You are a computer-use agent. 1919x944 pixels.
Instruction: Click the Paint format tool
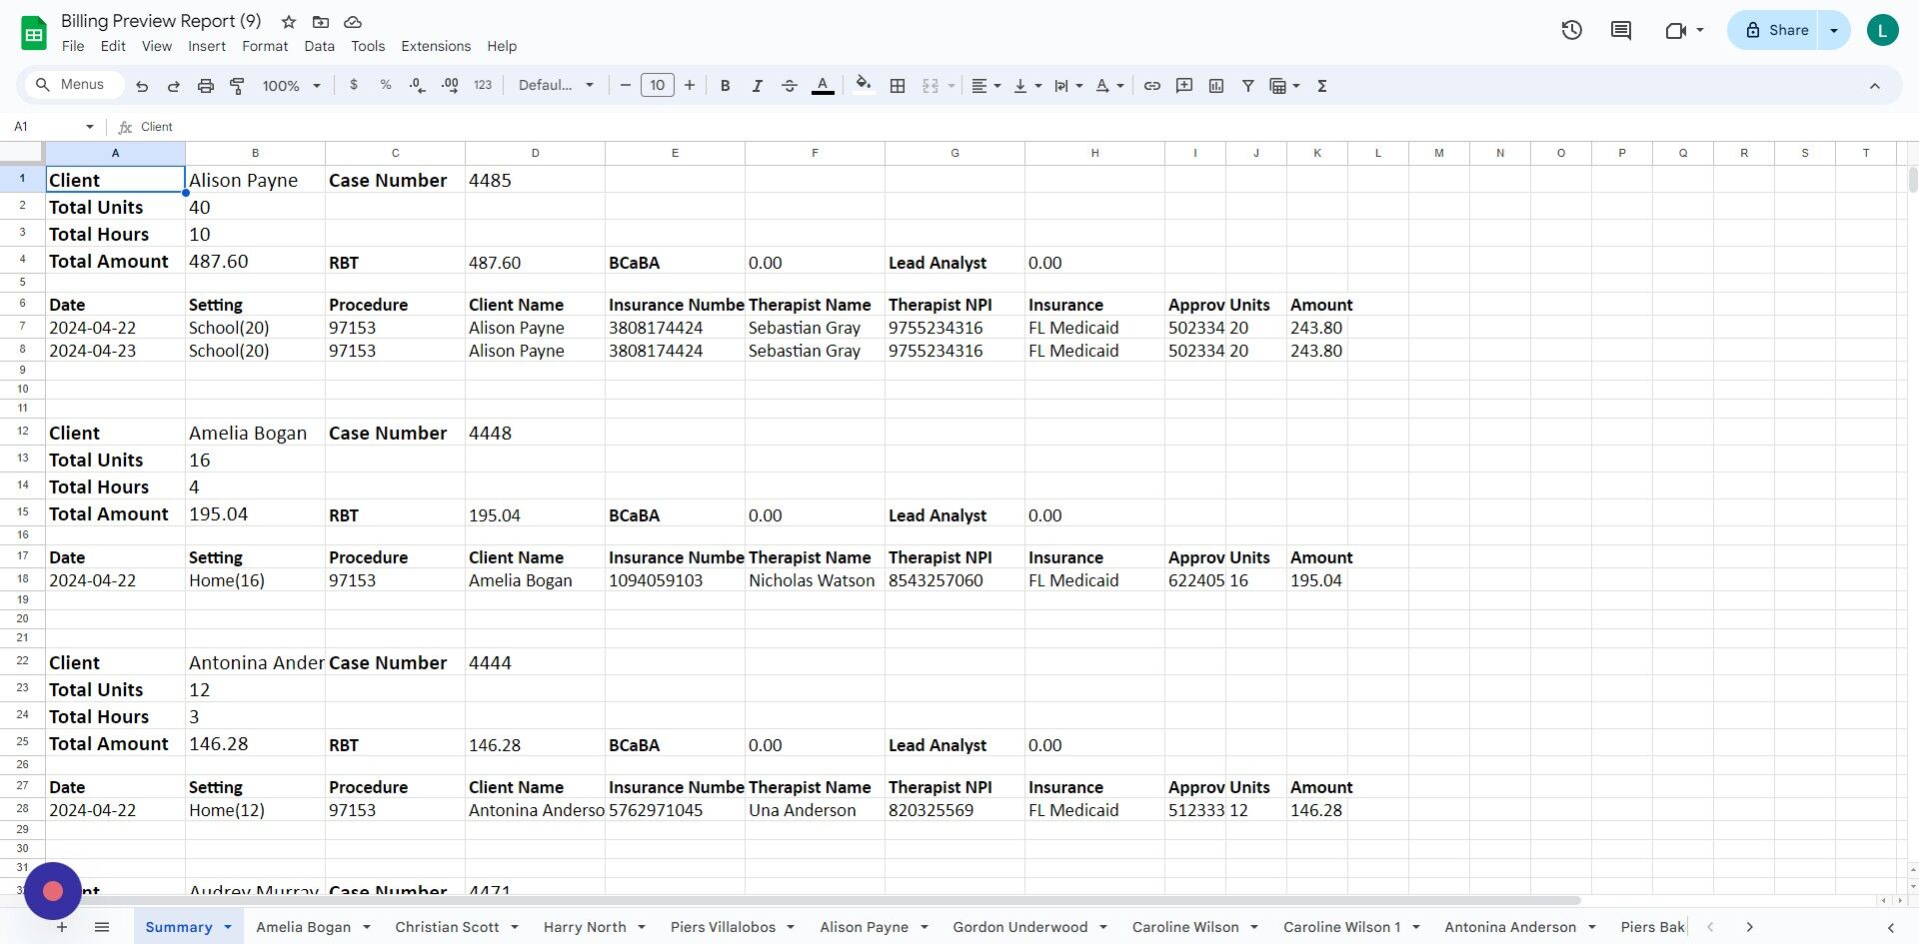pyautogui.click(x=237, y=85)
